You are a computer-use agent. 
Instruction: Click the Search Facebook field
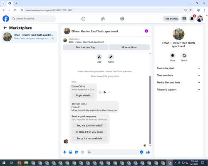click(33, 19)
